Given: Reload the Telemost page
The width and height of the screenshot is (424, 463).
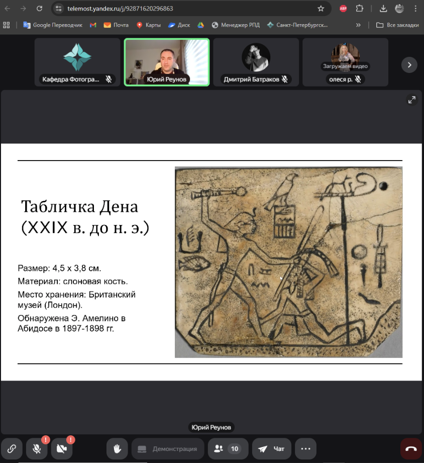Looking at the screenshot, I should [x=40, y=9].
